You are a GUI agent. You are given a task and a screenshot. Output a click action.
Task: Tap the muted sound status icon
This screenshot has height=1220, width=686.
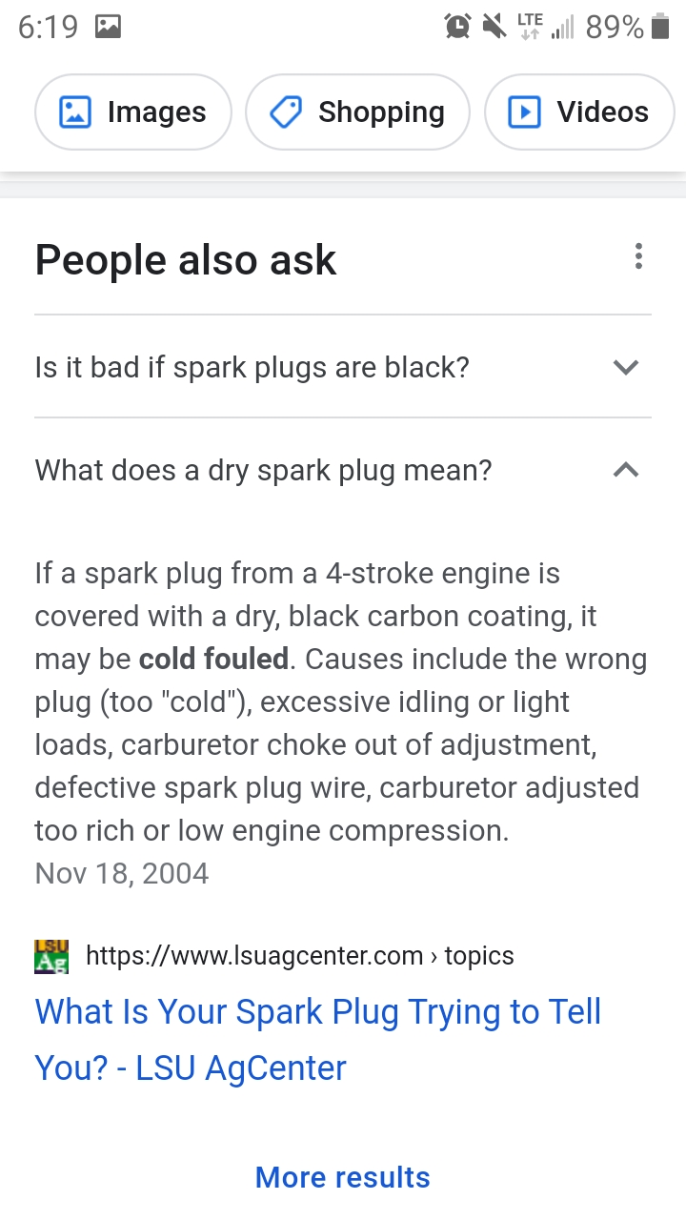(x=494, y=27)
